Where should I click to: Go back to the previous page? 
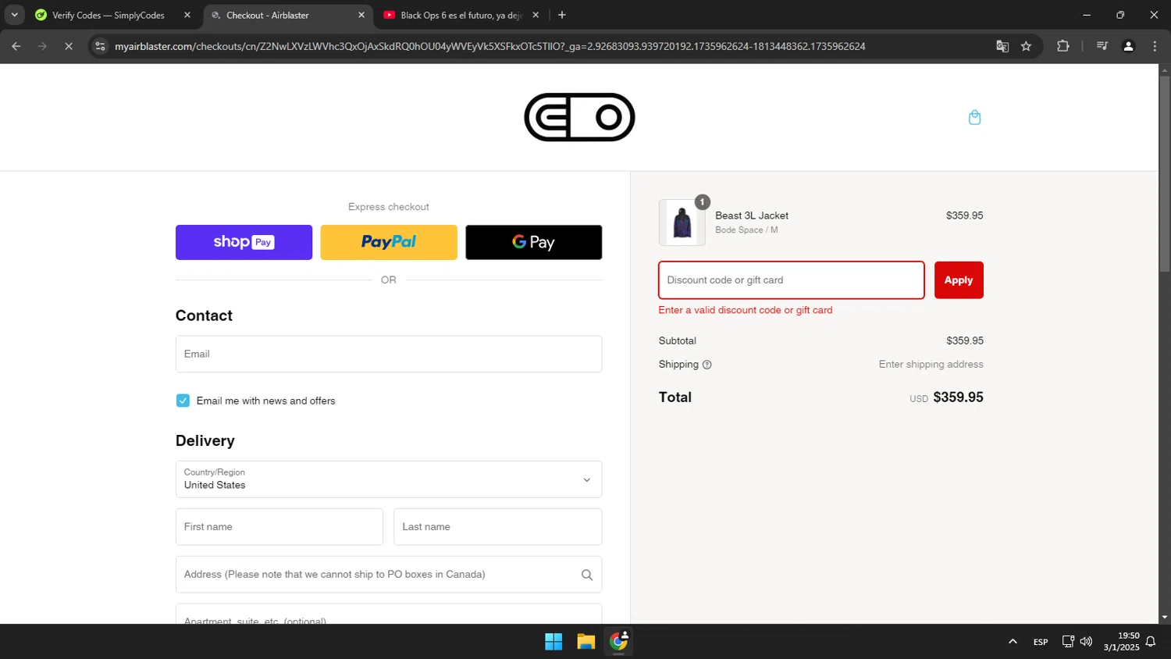tap(16, 46)
